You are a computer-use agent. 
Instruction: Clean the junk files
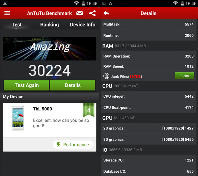[x=184, y=76]
